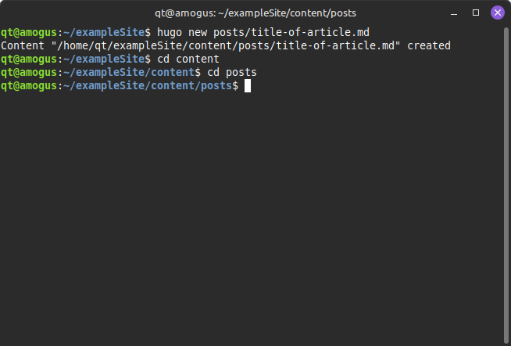Click the empty terminal area below the prompt
511x346 pixels.
(255, 219)
